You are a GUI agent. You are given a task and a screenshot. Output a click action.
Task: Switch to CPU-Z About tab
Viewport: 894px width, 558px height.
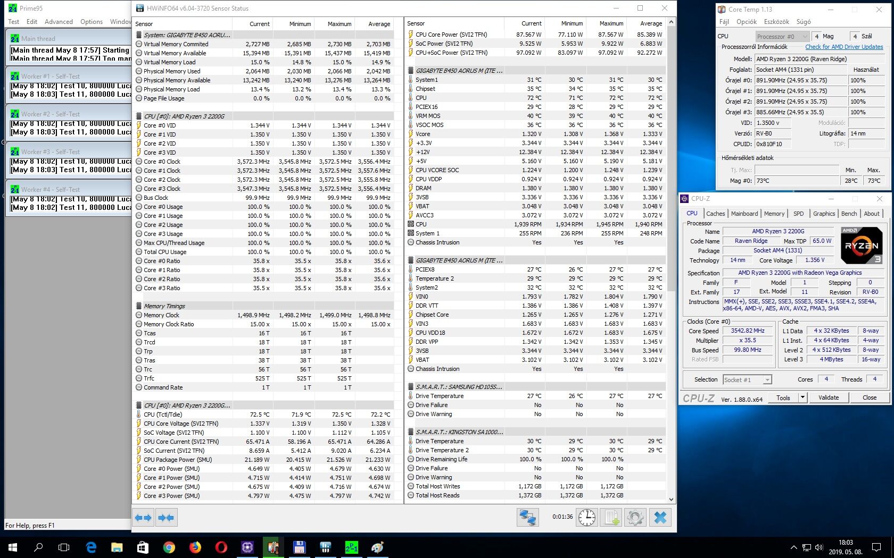(872, 214)
